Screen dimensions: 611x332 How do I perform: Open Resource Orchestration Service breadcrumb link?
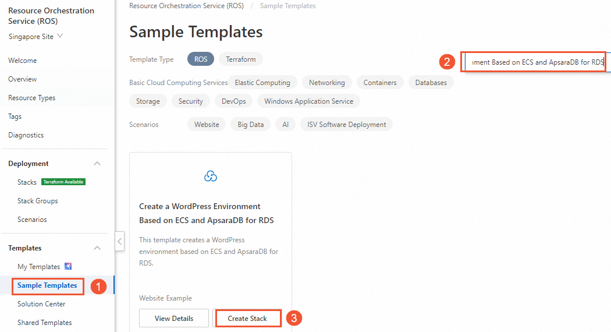tap(186, 6)
